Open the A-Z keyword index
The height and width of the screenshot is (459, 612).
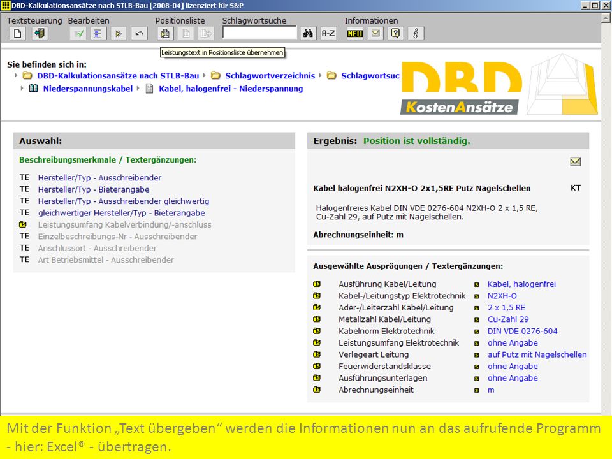point(329,34)
